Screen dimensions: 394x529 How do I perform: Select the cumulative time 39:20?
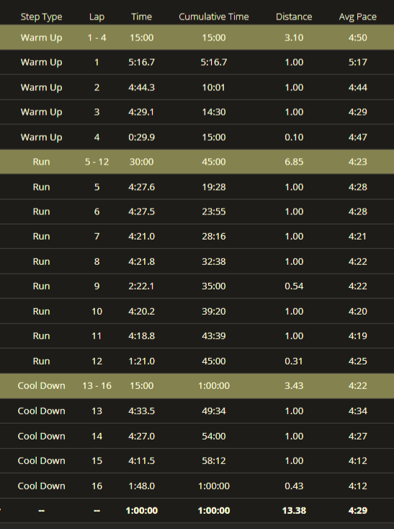[x=214, y=311]
